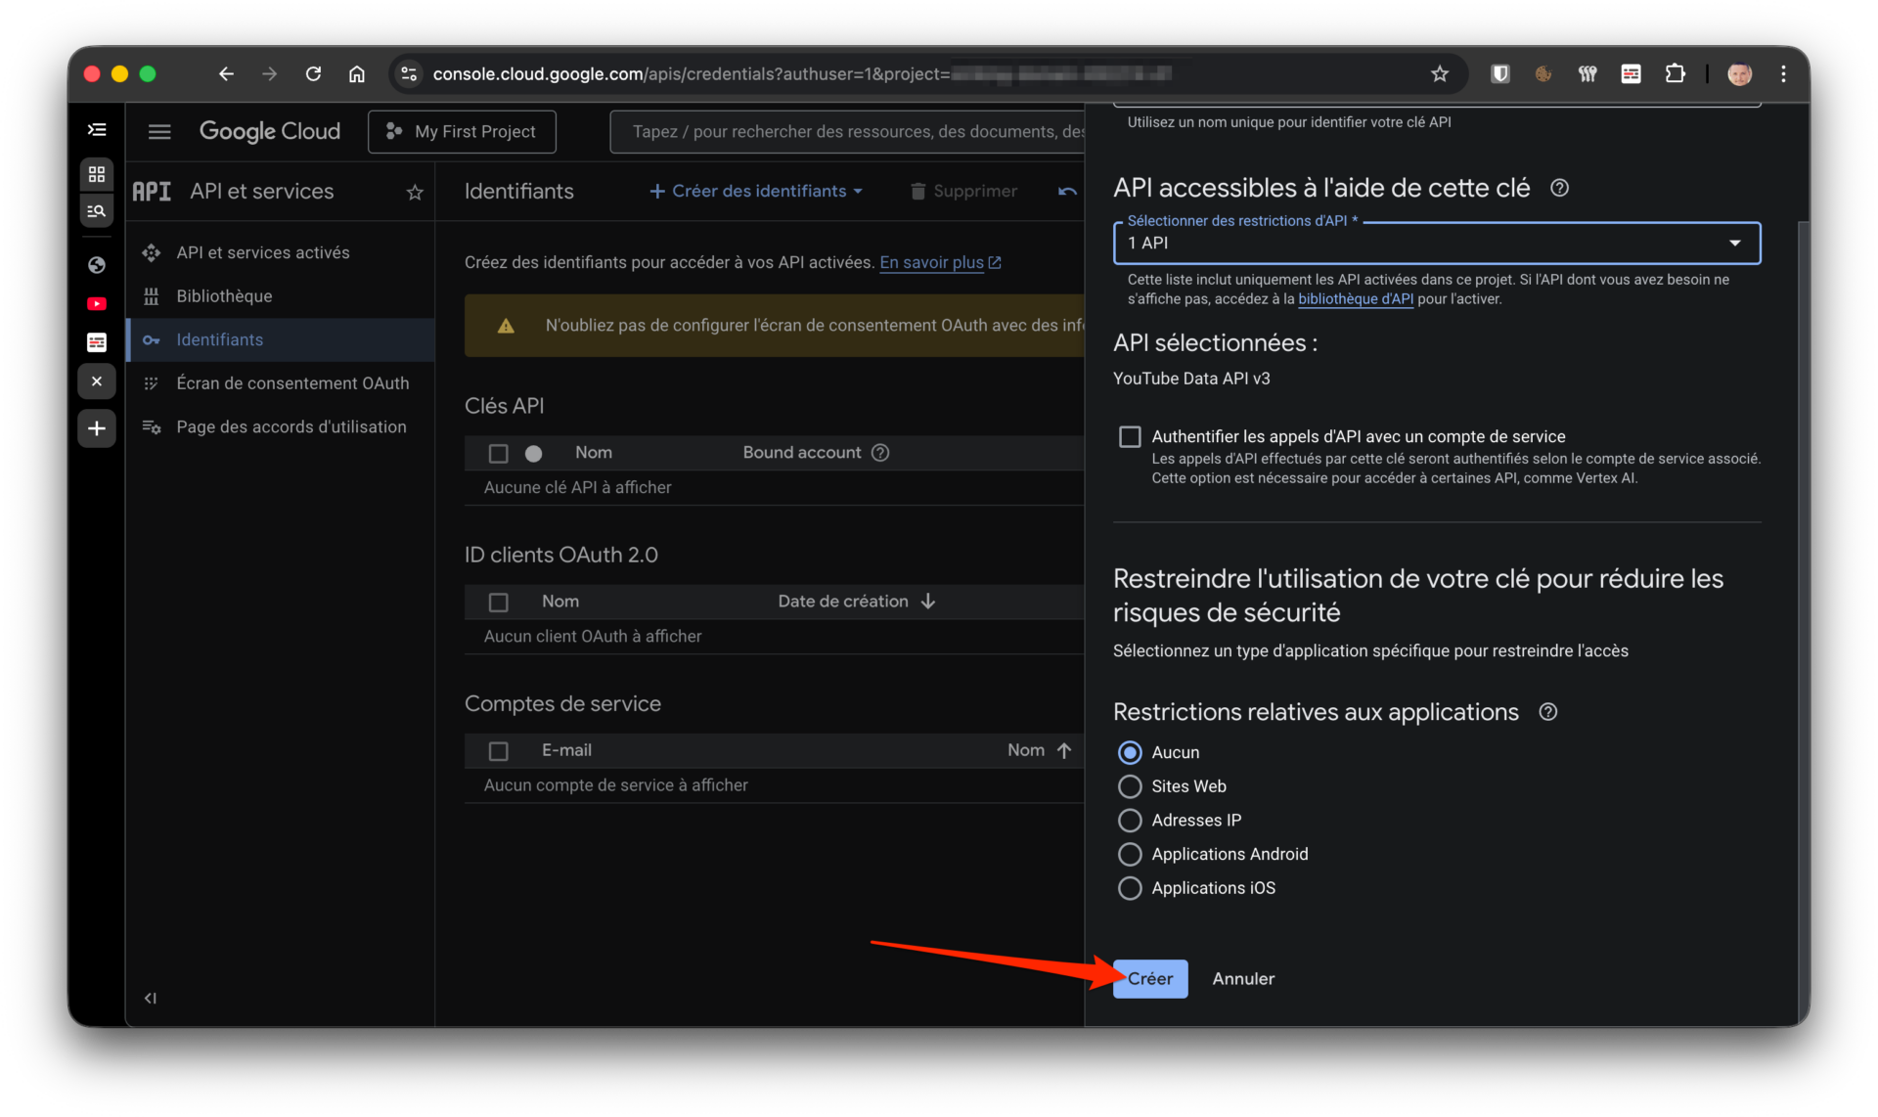Open the grid apps icon in sidebar
Image resolution: width=1878 pixels, height=1117 pixels.
97,174
